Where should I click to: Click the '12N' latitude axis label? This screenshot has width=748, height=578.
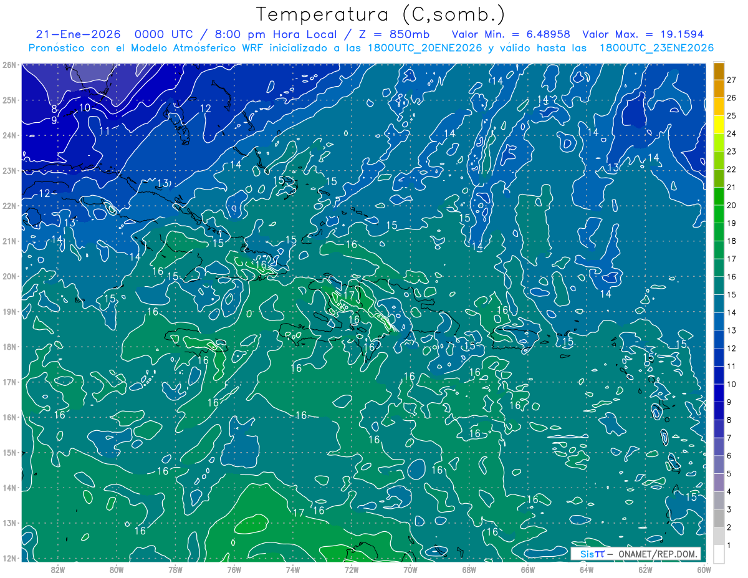9,558
